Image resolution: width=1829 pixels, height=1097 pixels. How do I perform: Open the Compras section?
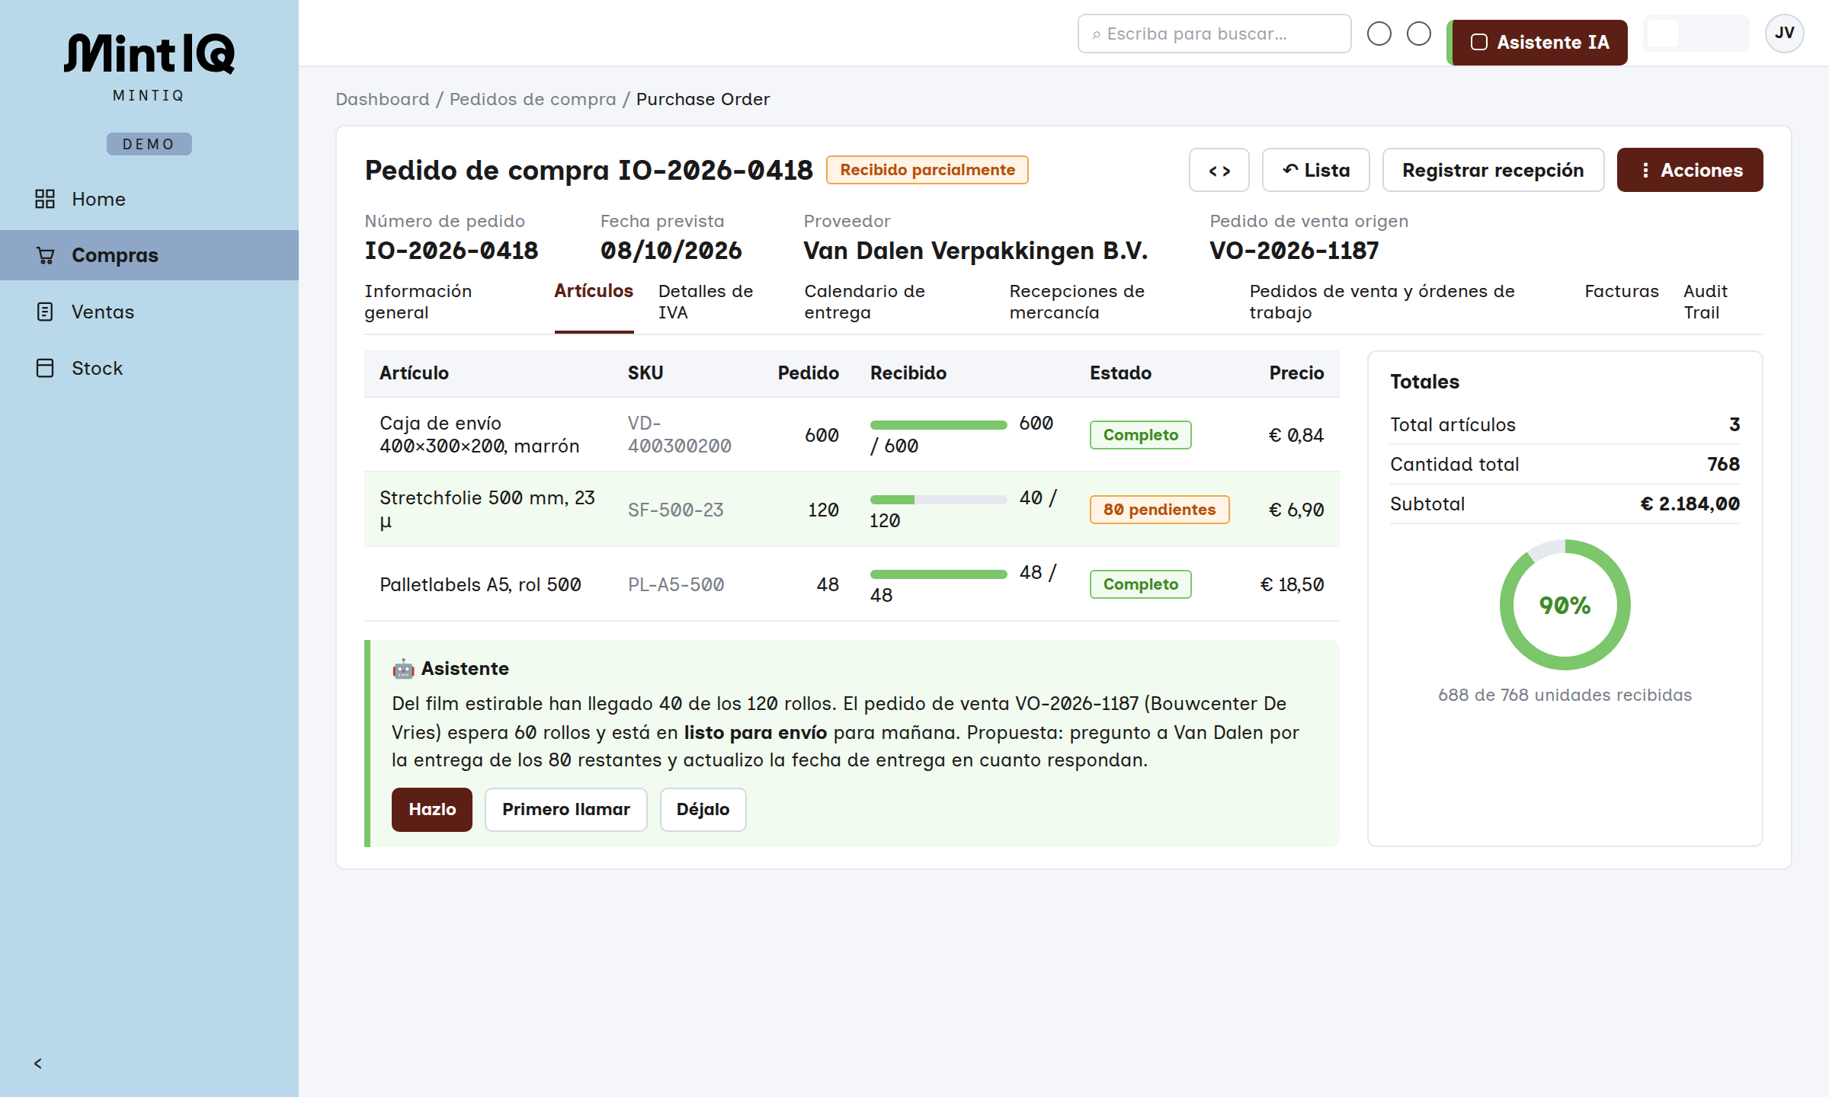click(149, 255)
